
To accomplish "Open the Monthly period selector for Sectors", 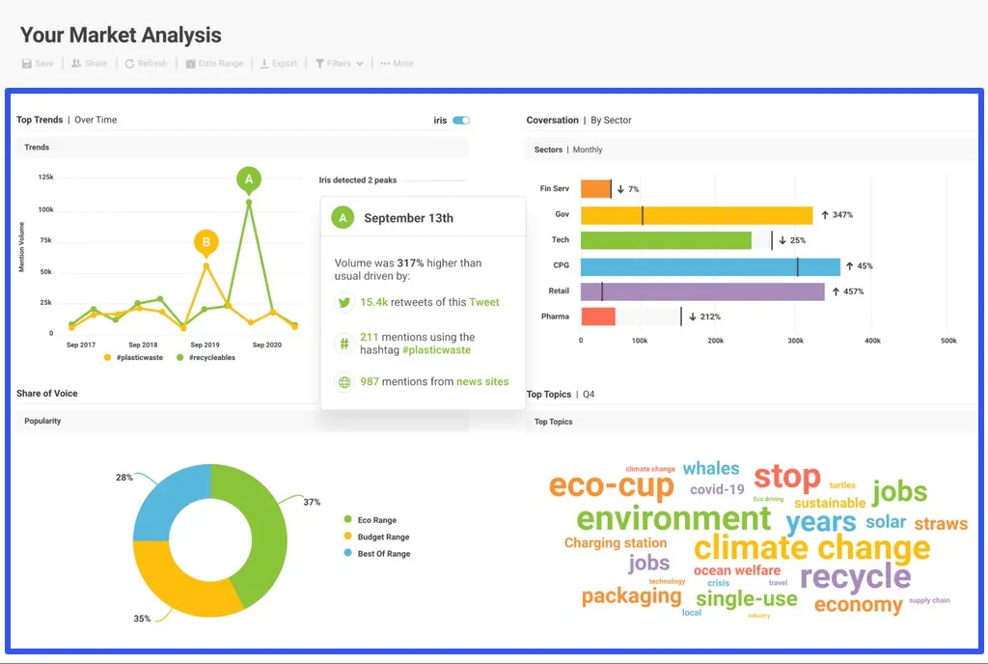I will click(x=587, y=150).
